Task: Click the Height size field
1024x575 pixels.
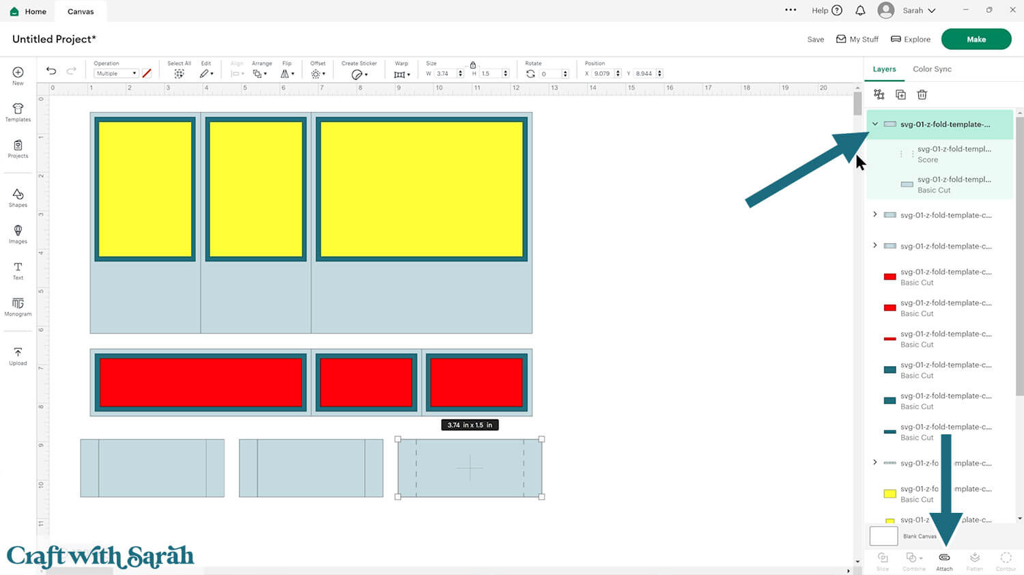Action: pos(490,74)
